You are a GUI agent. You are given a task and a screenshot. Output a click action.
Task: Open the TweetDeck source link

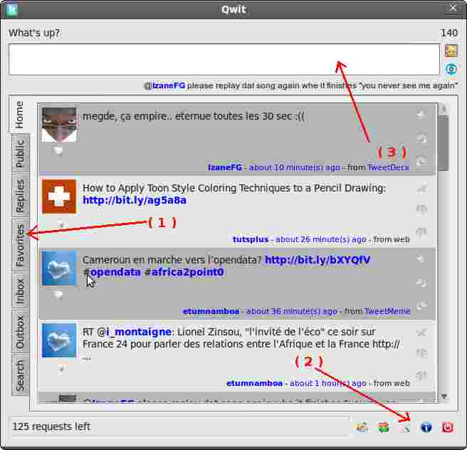pyautogui.click(x=388, y=167)
